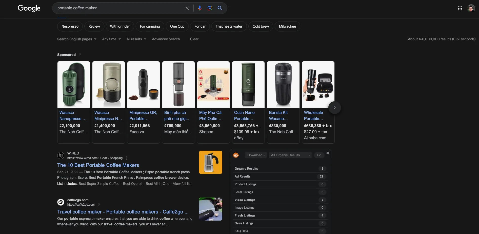Click the WIRED site URL breadcrumb

[95, 158]
